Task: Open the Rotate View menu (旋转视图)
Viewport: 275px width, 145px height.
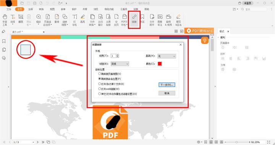Action: tap(65, 20)
